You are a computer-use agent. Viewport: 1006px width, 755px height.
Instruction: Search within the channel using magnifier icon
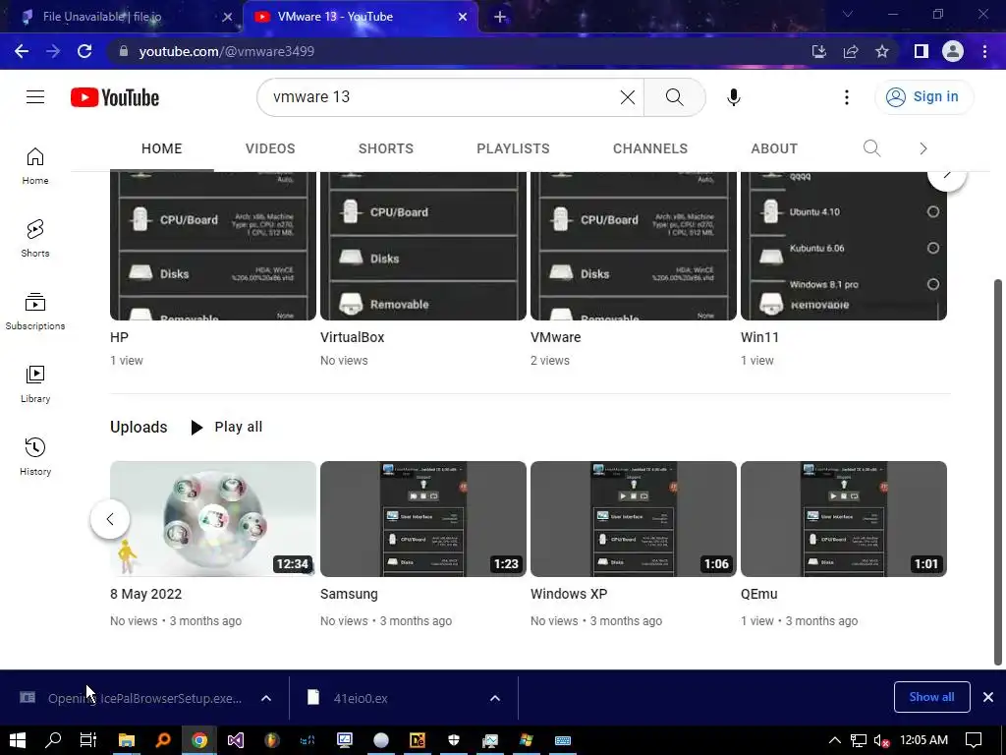pyautogui.click(x=871, y=148)
